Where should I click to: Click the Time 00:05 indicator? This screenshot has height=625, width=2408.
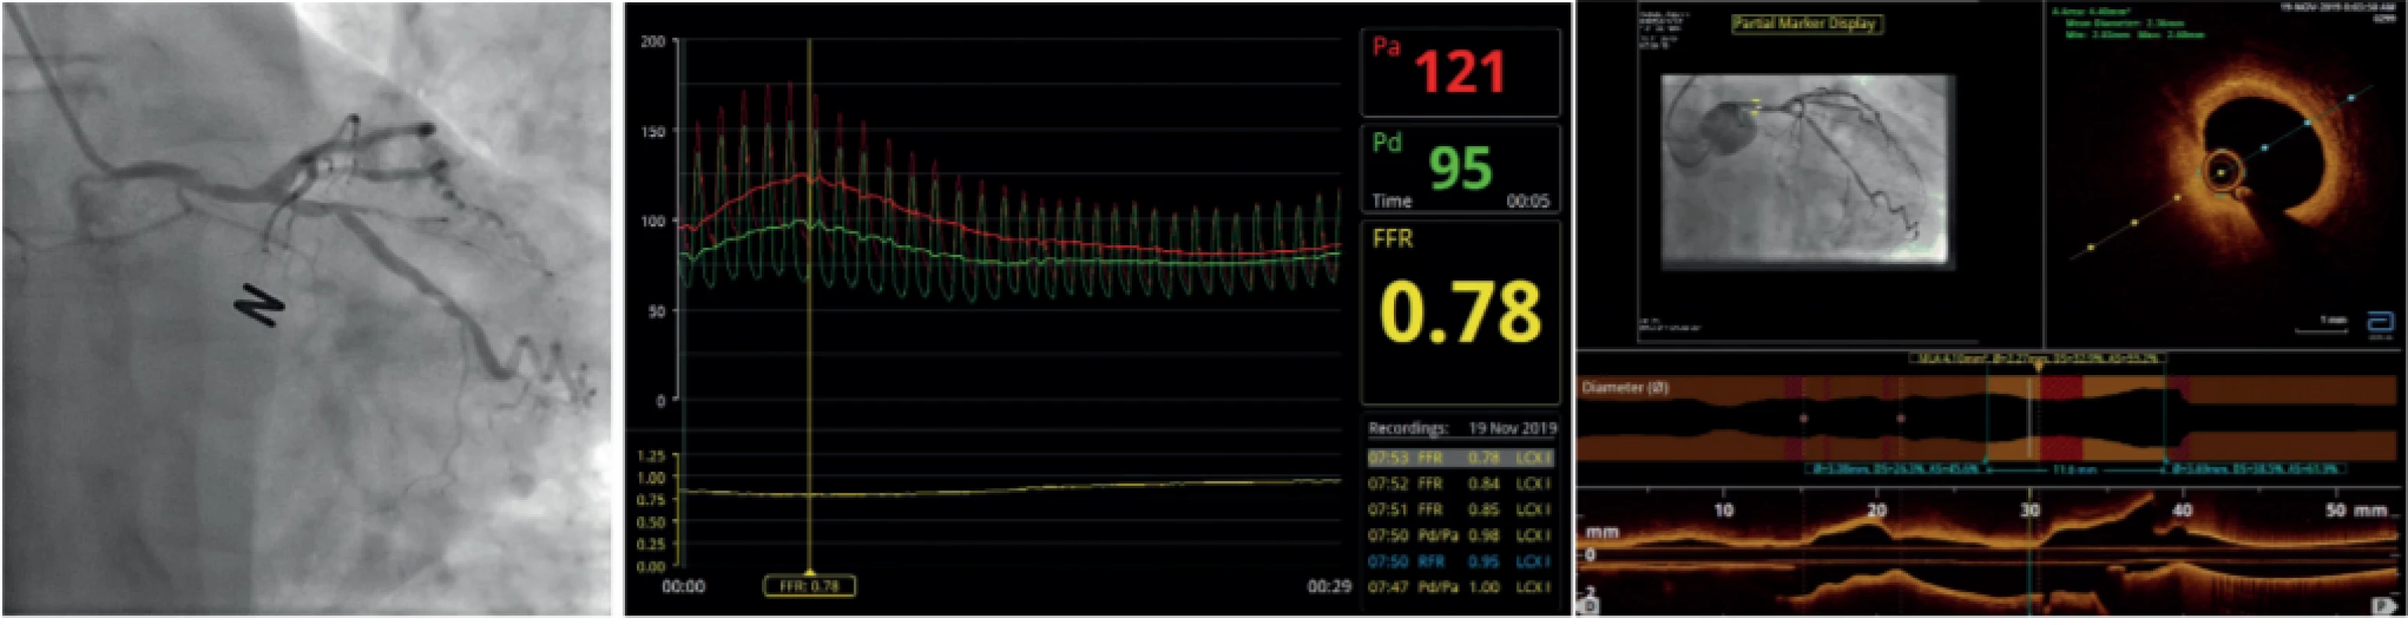pos(1461,201)
